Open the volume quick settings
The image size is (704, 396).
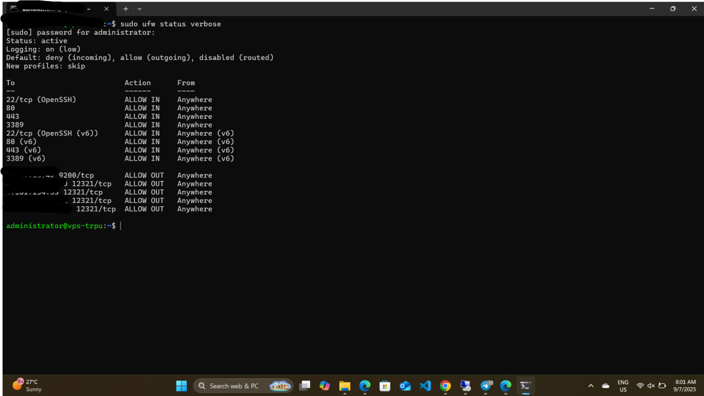[x=651, y=386]
